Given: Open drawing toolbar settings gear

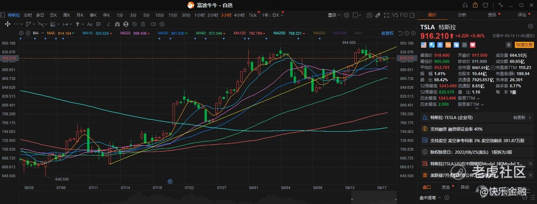Looking at the screenshot, I should pos(162,24).
